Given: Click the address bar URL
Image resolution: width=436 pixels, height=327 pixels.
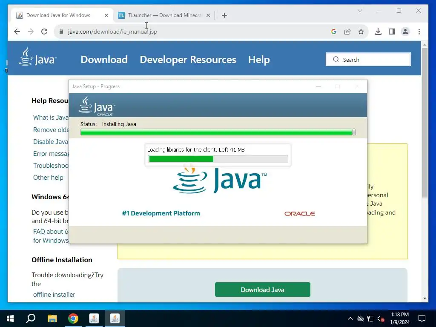Looking at the screenshot, I should tap(112, 32).
